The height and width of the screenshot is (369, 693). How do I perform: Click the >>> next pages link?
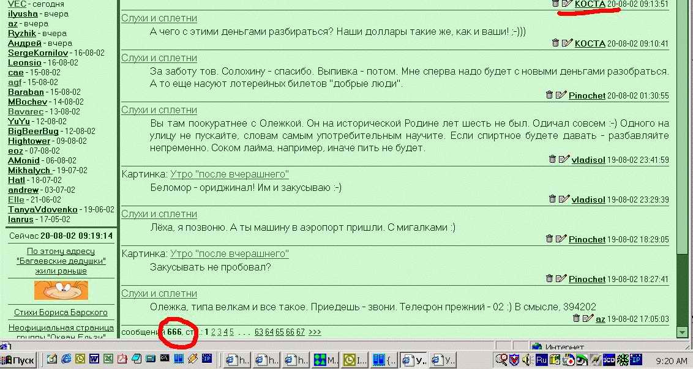tap(315, 332)
